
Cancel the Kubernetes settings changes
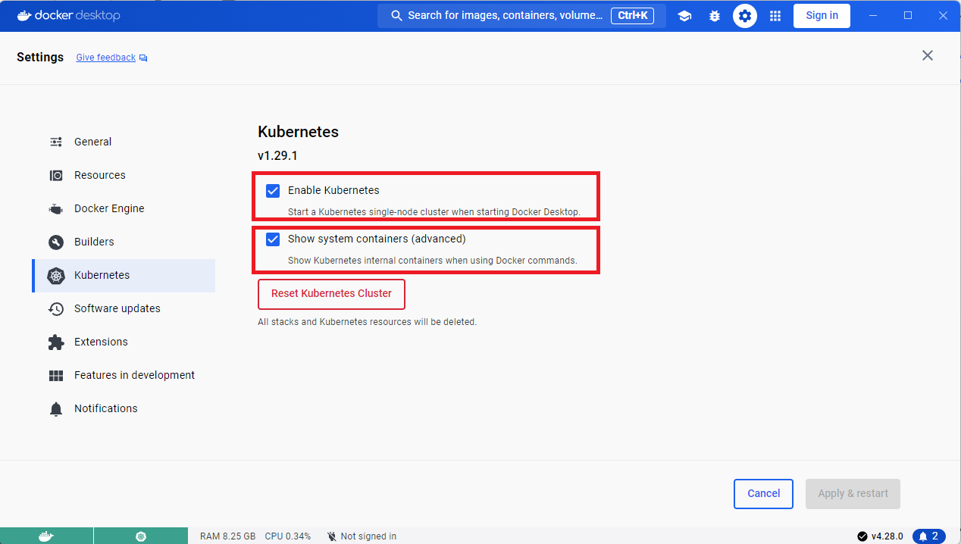[x=763, y=493]
